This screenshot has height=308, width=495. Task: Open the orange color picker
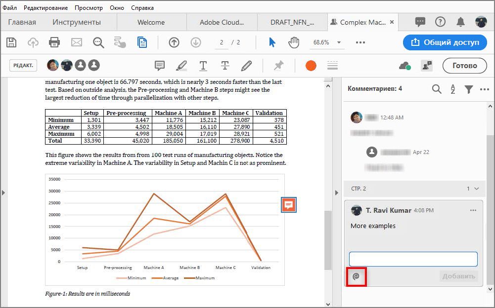(311, 66)
